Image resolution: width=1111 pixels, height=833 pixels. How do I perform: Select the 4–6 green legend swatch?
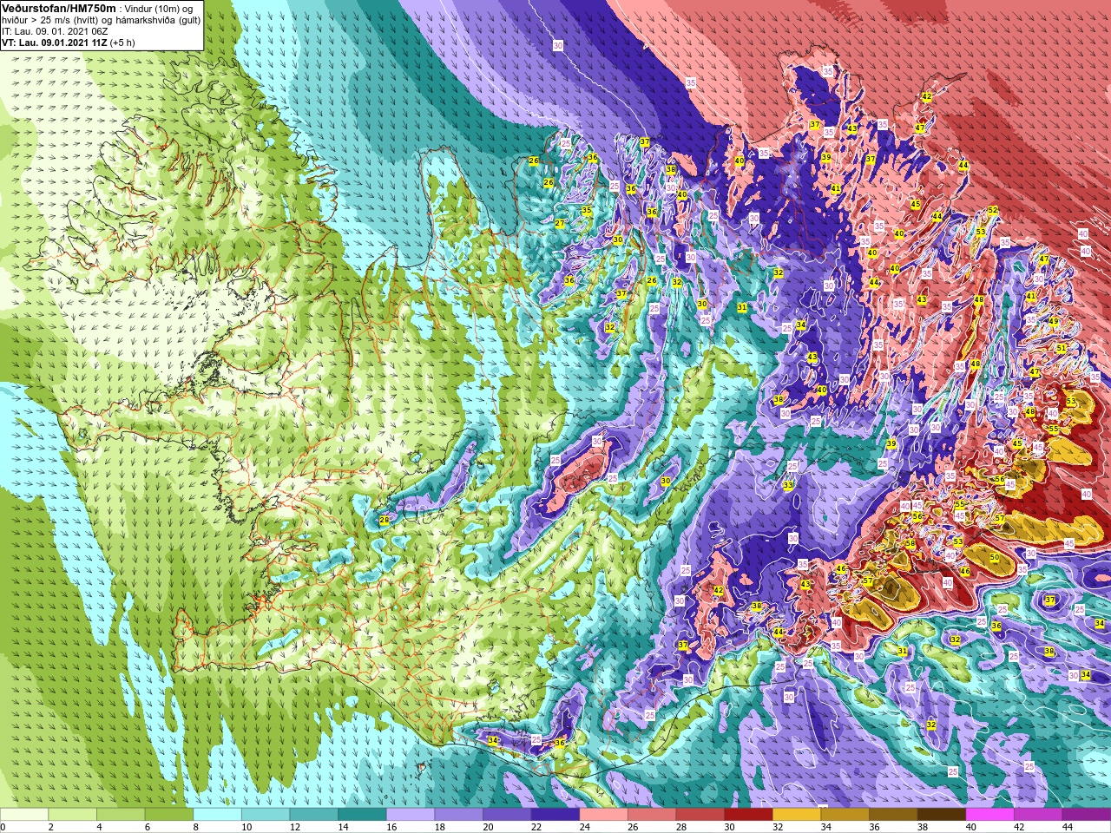click(x=121, y=815)
